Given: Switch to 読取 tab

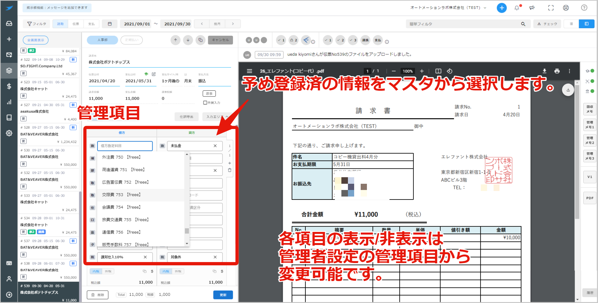Looking at the screenshot, I should (x=61, y=24).
